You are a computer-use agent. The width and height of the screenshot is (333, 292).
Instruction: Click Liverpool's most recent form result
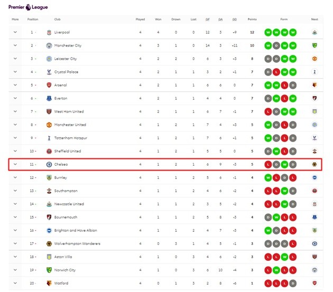point(293,32)
